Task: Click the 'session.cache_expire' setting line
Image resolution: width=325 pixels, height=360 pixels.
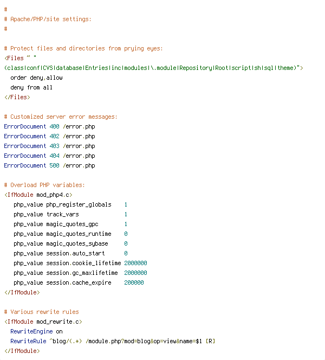Action: pyautogui.click(x=79, y=282)
